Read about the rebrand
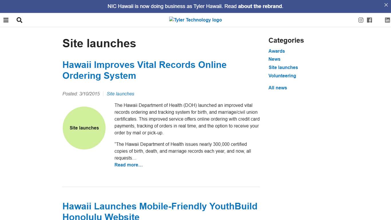The image size is (391, 220). pos(260,6)
